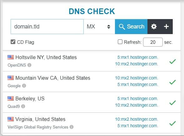The width and height of the screenshot is (184, 136).
Task: Click the plus icon next to settings
Action: click(166, 27)
